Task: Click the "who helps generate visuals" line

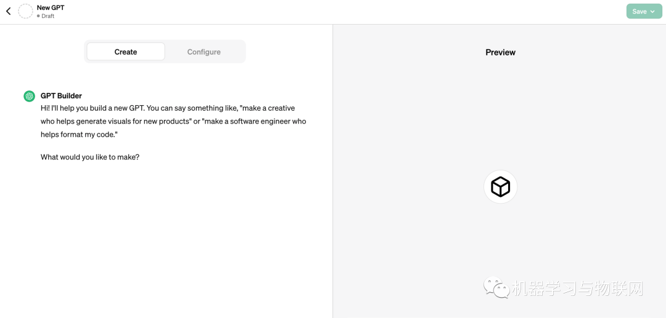Action: (x=173, y=121)
